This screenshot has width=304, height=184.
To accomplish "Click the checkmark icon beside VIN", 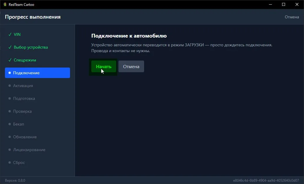I will coord(10,34).
